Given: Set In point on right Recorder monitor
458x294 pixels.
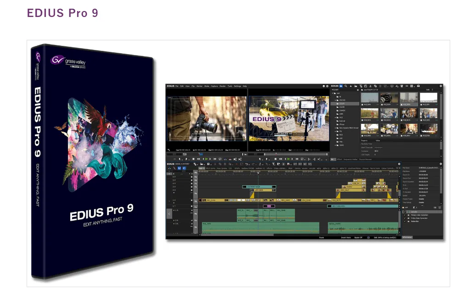Looking at the screenshot, I should [260, 159].
